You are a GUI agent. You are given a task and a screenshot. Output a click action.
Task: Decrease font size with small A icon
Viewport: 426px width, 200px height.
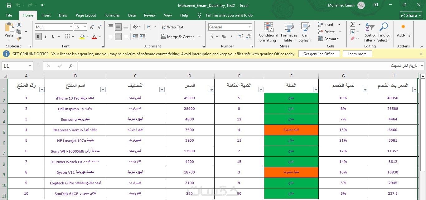(x=99, y=27)
